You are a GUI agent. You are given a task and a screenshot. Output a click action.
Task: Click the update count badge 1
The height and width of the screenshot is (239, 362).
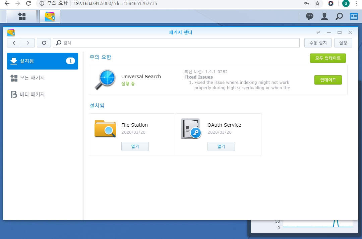point(70,61)
